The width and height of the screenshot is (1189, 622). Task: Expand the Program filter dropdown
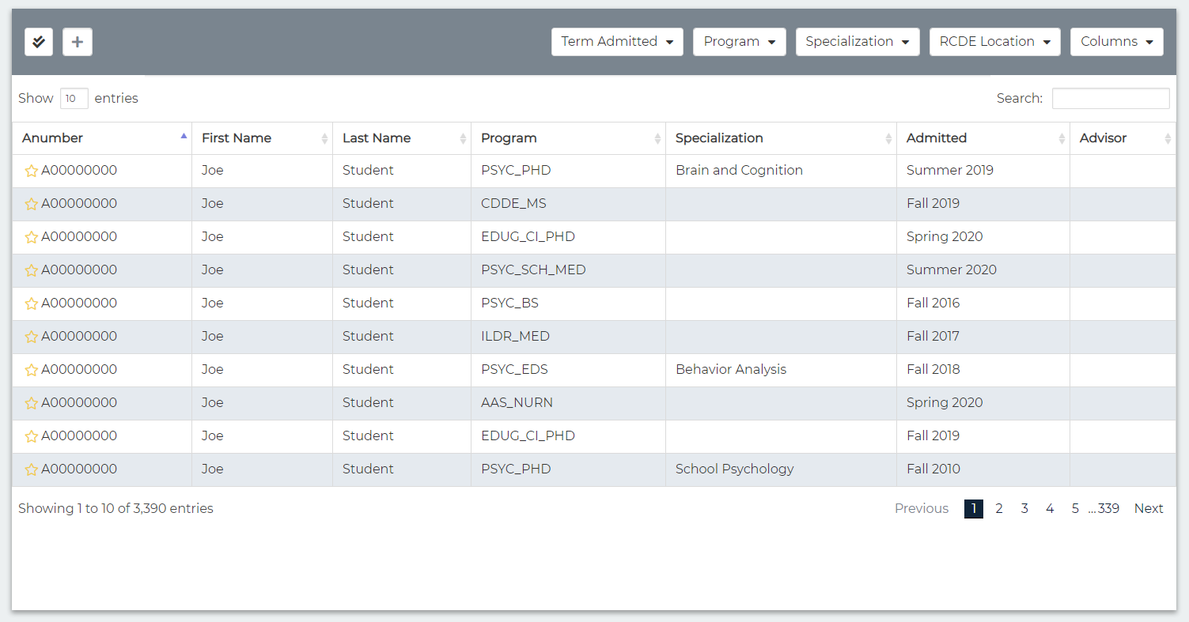click(x=739, y=42)
